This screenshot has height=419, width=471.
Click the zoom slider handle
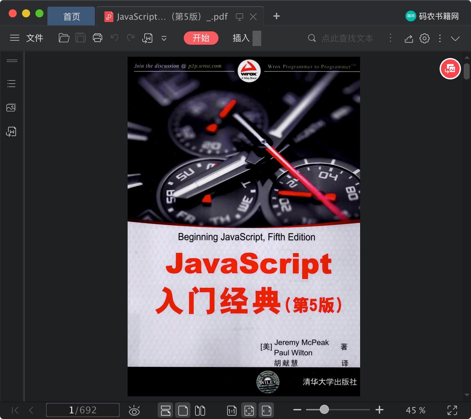324,409
